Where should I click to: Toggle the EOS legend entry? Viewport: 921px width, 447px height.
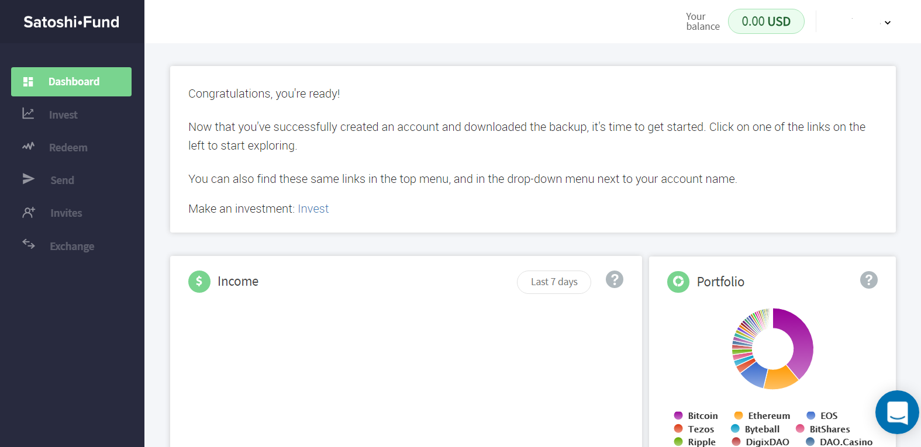point(822,416)
